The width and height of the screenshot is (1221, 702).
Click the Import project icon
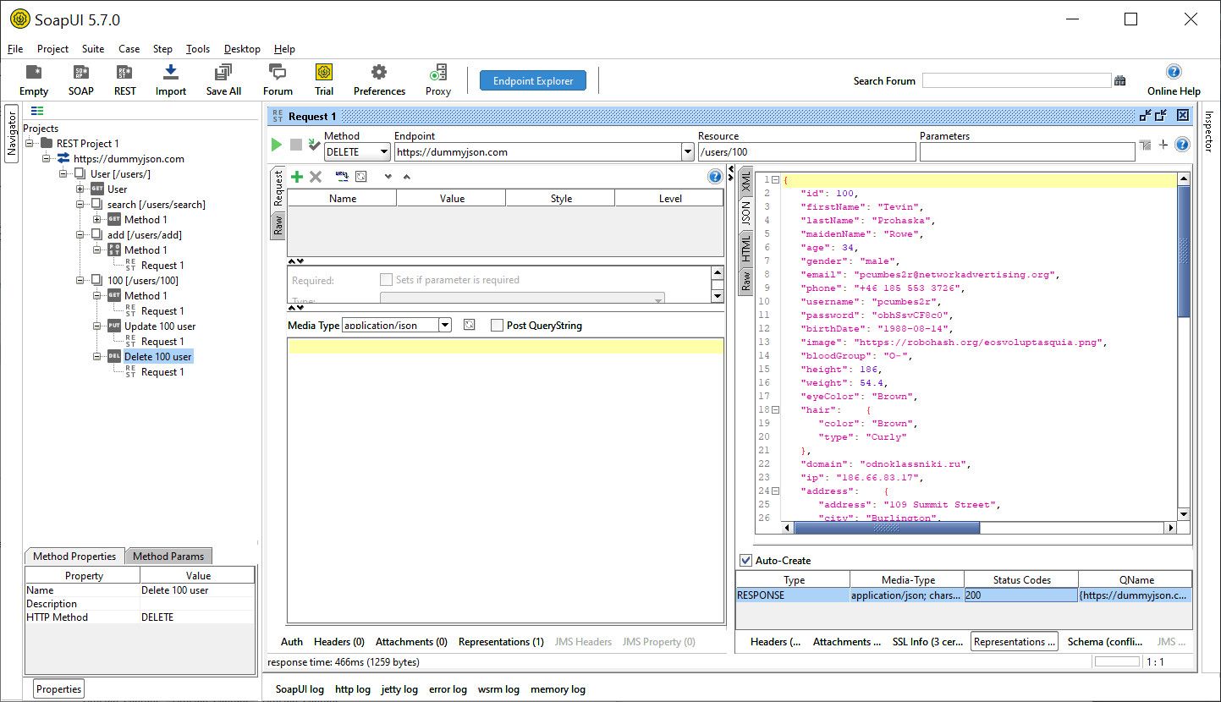[x=170, y=74]
